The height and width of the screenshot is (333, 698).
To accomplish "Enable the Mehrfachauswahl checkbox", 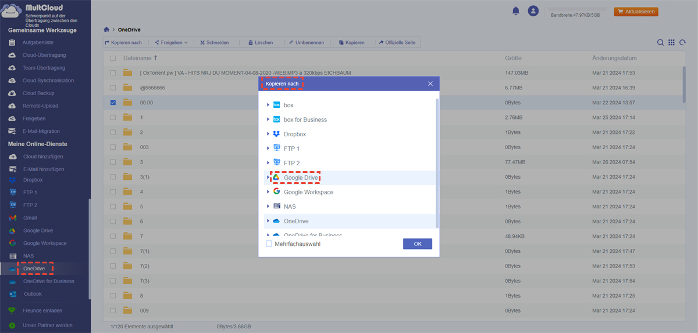I will point(269,244).
